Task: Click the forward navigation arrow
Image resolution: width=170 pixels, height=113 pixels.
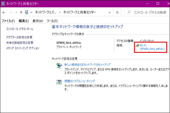Action: (11, 12)
